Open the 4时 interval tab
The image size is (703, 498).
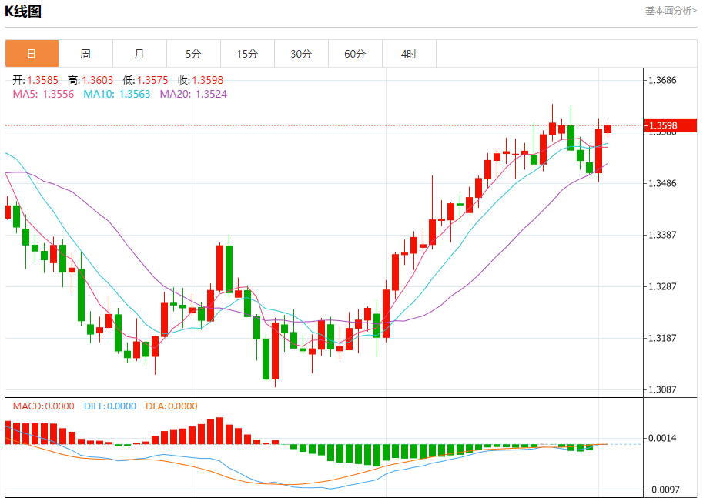(409, 54)
